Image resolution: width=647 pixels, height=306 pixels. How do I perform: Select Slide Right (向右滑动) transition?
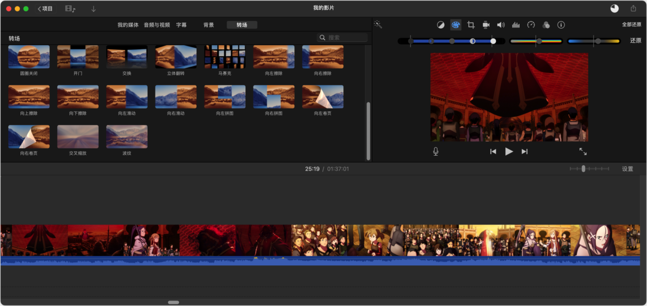[176, 97]
